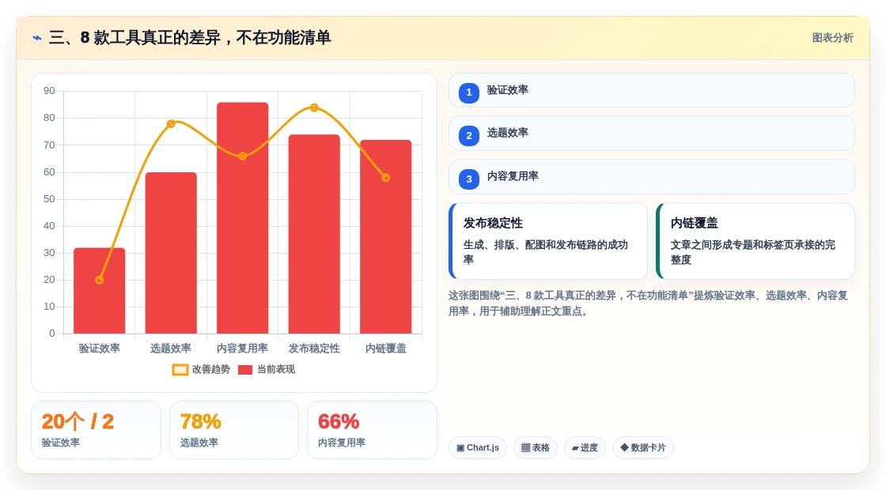Image resolution: width=886 pixels, height=490 pixels.
Task: Click the trend line point above 选题效率
Action: 171,123
